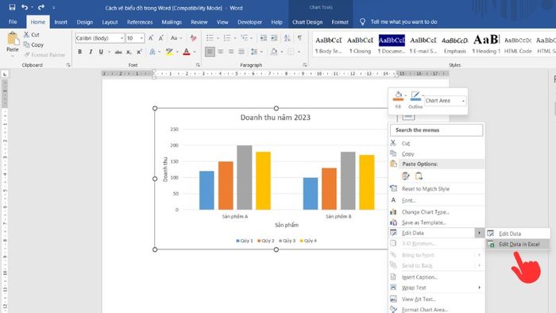Click the Clear All Formatting icon
The image size is (556, 313).
(x=193, y=38)
